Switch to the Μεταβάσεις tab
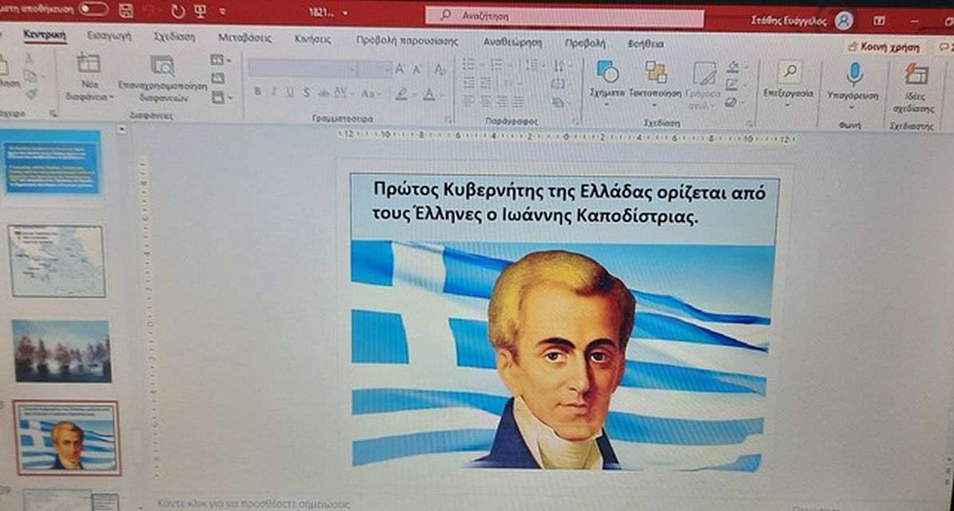The image size is (954, 511). 244,38
